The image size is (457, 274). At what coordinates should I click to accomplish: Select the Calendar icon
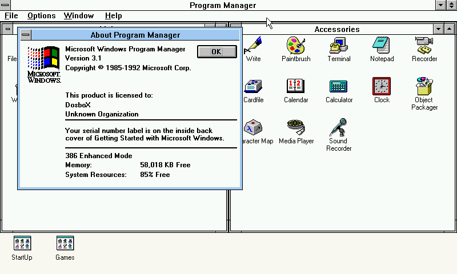coord(296,86)
